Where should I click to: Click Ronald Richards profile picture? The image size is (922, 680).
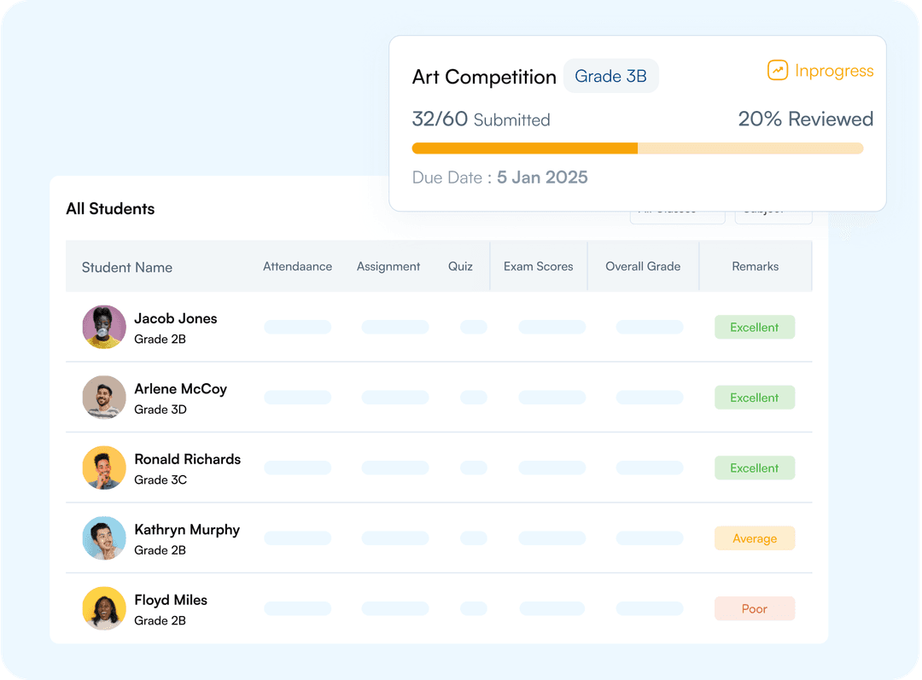(104, 468)
